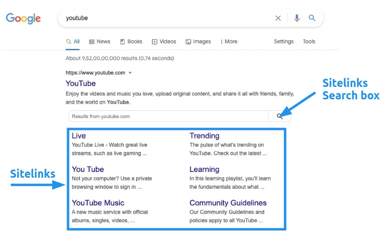Switch to the Videos tab
391x236 pixels.
(x=164, y=42)
